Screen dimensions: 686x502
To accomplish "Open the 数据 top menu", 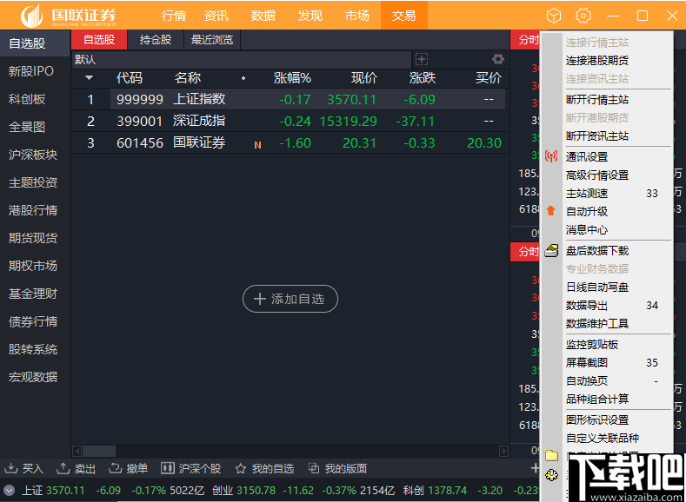I will pos(263,16).
